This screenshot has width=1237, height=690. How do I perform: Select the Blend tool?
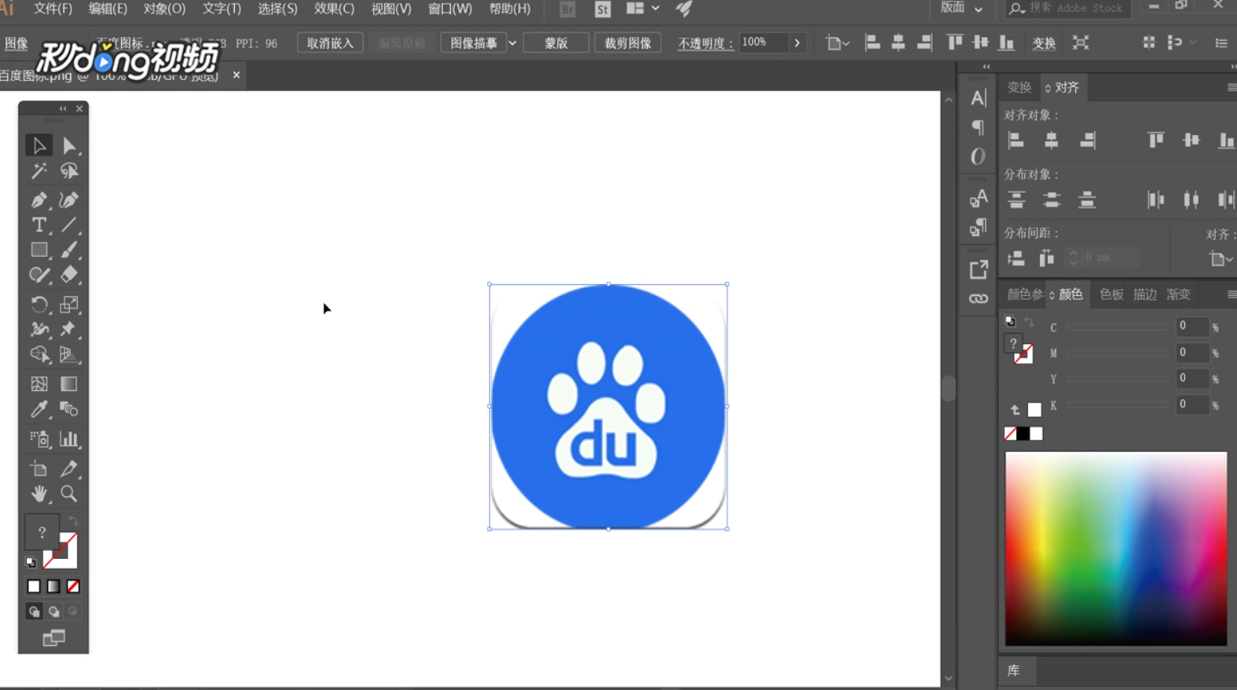pos(69,409)
